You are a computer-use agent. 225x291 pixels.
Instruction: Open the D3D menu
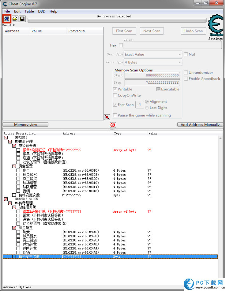point(42,11)
